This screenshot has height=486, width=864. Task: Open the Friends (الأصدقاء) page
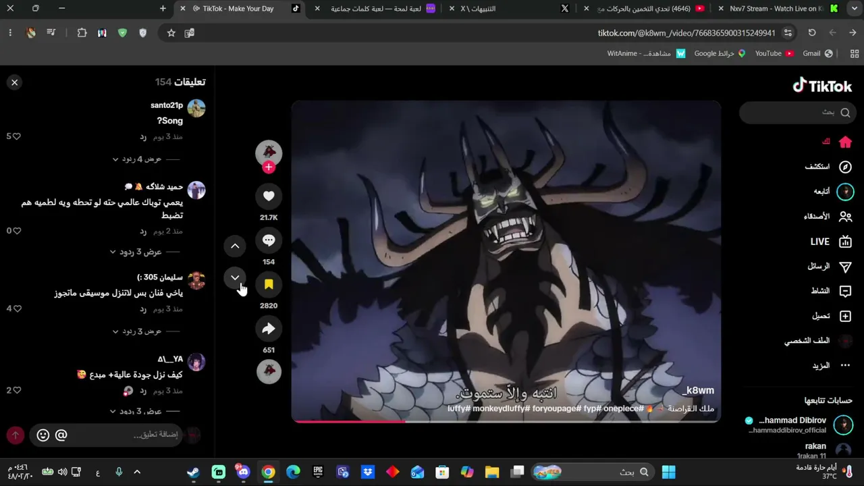828,217
